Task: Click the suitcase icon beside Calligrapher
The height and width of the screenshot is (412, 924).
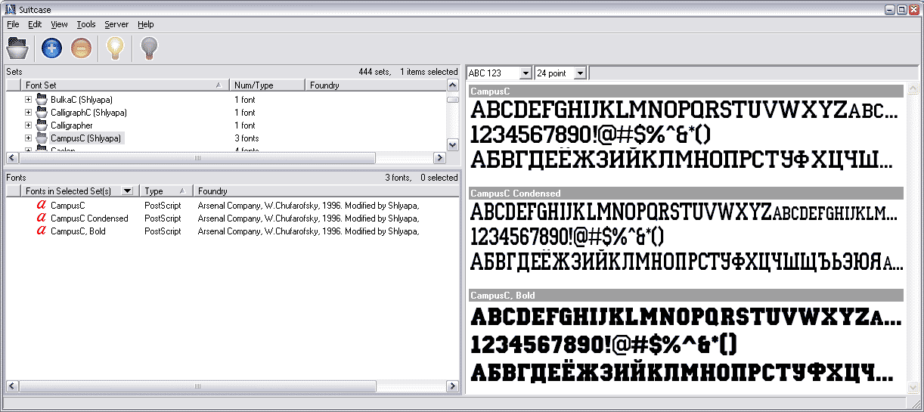Action: point(42,125)
